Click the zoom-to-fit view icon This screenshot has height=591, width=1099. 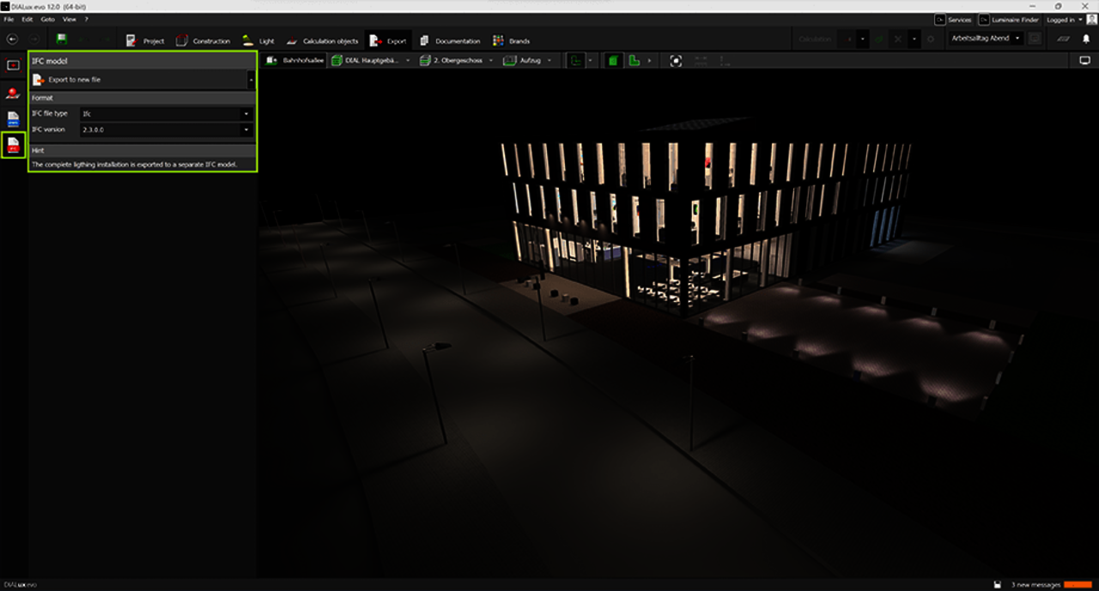(x=676, y=61)
